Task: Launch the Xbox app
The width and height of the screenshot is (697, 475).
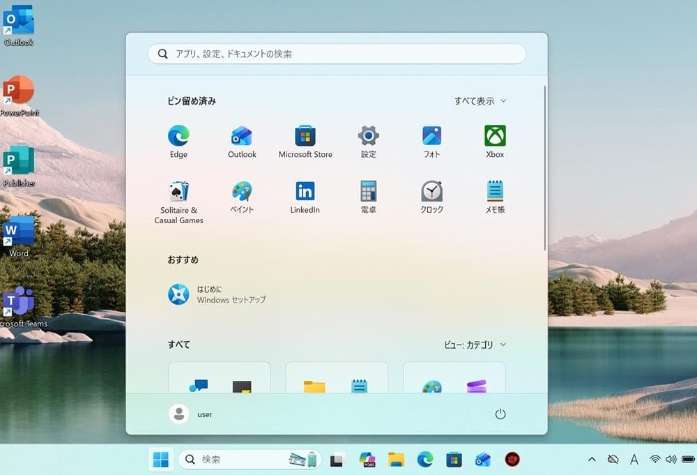Action: 494,137
